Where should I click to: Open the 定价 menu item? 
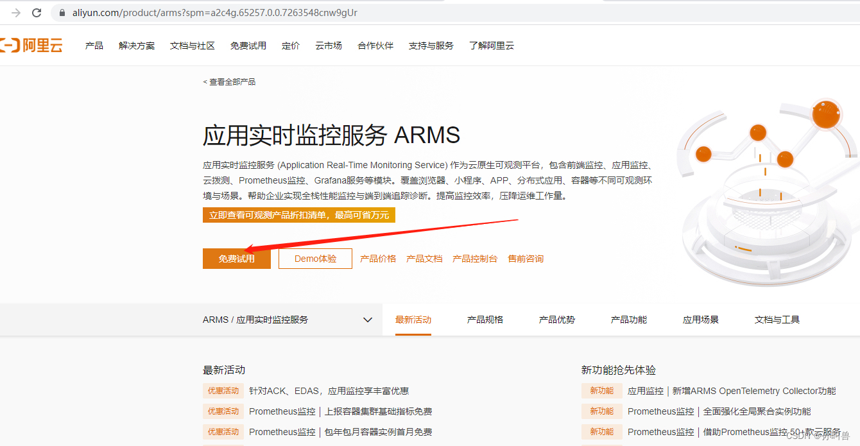(x=291, y=46)
